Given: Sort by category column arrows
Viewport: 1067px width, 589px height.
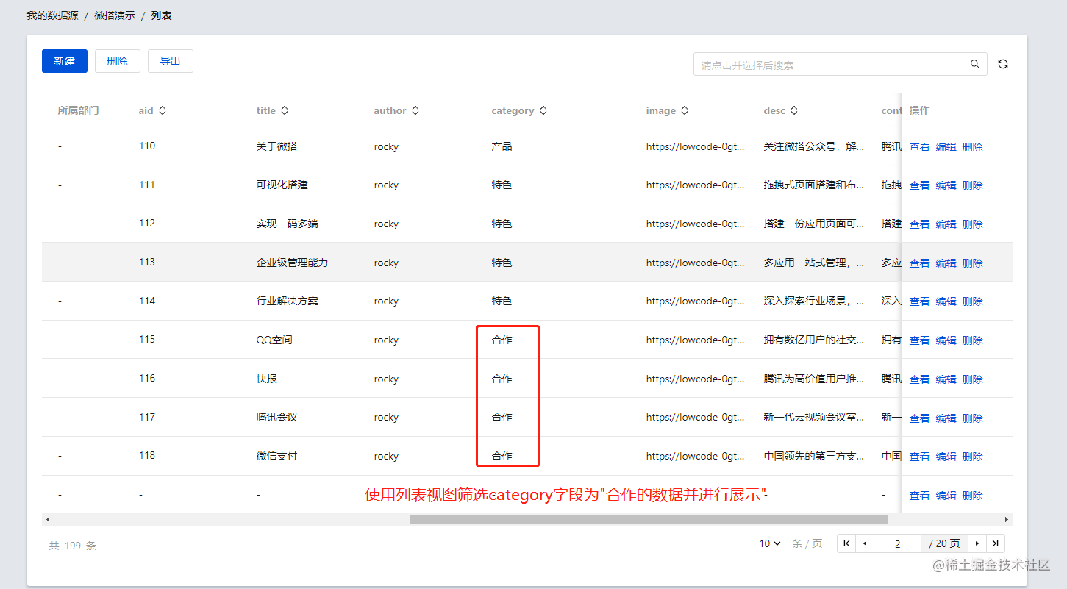Looking at the screenshot, I should click(543, 110).
